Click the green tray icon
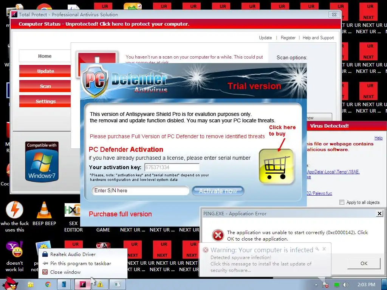Screen dimensions: 387x290 [x=336, y=285]
